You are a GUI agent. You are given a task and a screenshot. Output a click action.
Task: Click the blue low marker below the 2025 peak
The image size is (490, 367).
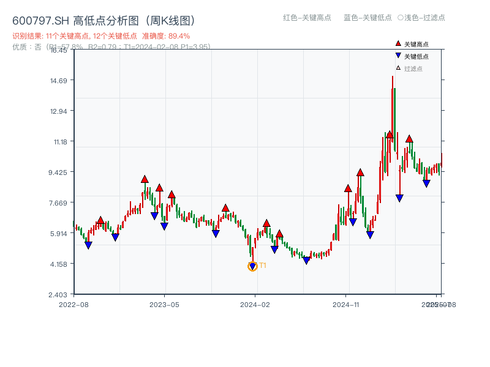399,198
